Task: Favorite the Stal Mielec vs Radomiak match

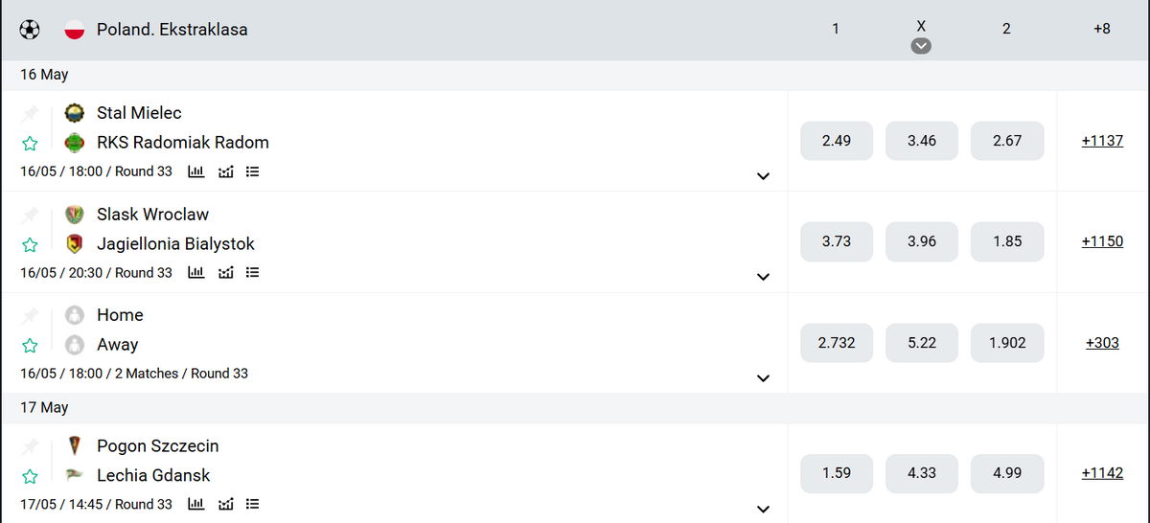Action: coord(30,144)
